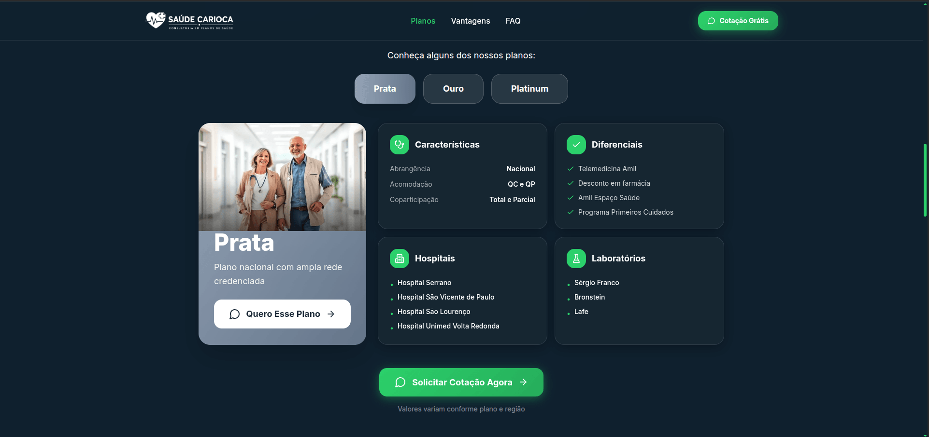Click the Hospital São Lourenço entry

[x=434, y=312]
